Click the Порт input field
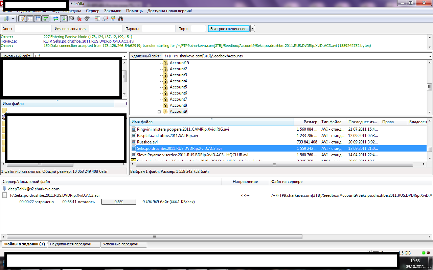 pos(198,29)
